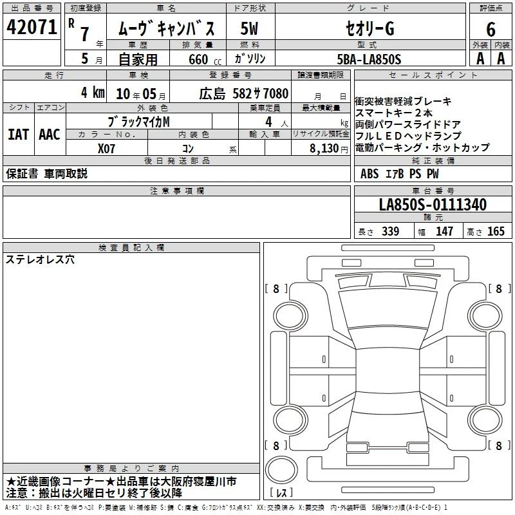Image resolution: width=515 pixels, height=515 pixels.
Task: Select inspector note ステレオレス穴
Action: tap(40, 260)
